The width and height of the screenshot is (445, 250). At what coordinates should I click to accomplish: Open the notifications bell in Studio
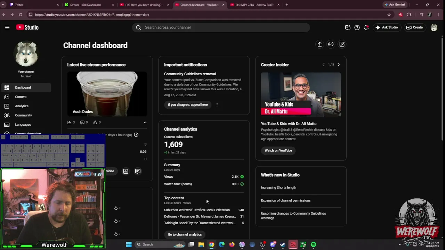click(x=366, y=27)
